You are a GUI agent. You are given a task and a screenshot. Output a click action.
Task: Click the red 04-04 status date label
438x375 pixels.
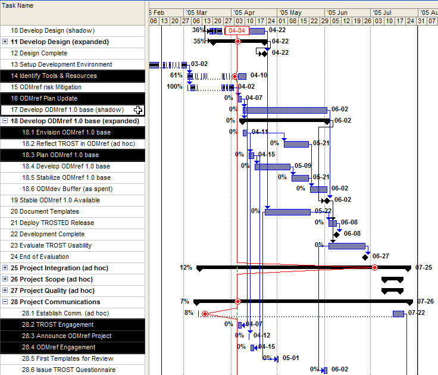(x=236, y=30)
